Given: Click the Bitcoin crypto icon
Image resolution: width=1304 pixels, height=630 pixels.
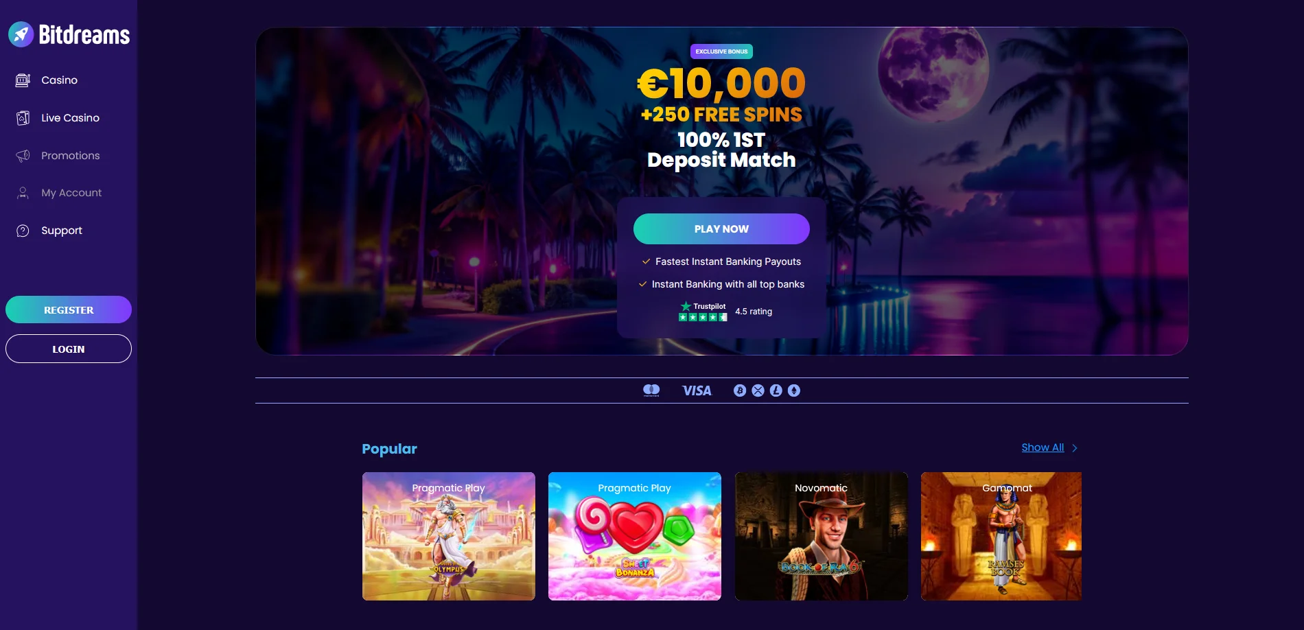Looking at the screenshot, I should click(740, 390).
